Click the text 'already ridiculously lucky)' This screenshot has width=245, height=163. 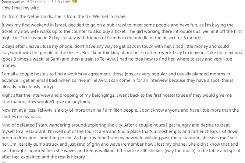pyautogui.click(x=28, y=87)
